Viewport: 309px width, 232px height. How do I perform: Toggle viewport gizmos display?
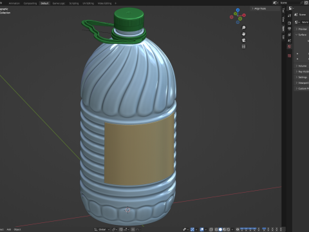(x=192, y=229)
